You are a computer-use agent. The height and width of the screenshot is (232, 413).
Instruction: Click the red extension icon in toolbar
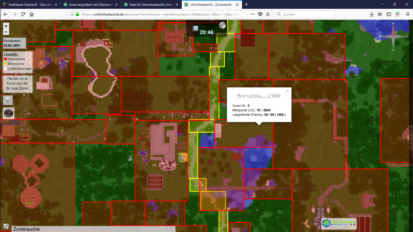pyautogui.click(x=398, y=14)
